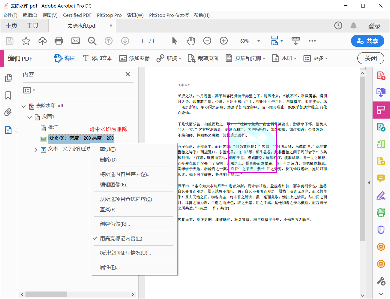
Task: Close the 内容 panel with X
Action: click(128, 74)
